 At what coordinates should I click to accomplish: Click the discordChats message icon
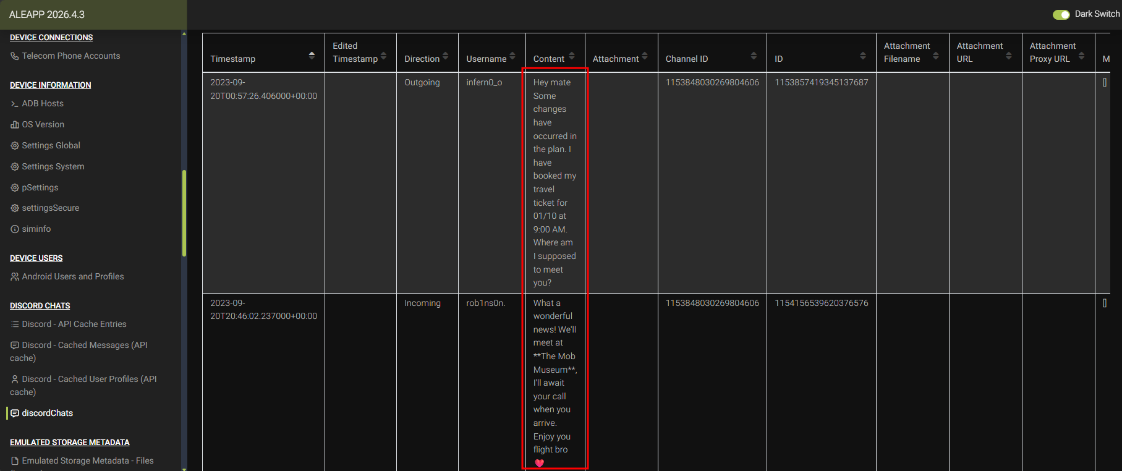15,414
